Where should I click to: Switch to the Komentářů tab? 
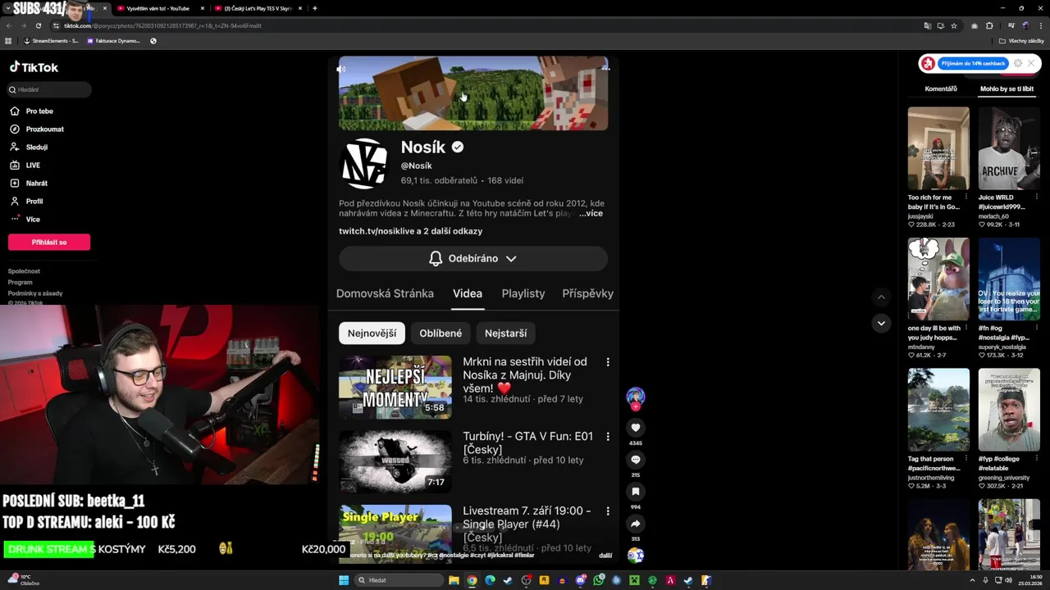pos(941,88)
